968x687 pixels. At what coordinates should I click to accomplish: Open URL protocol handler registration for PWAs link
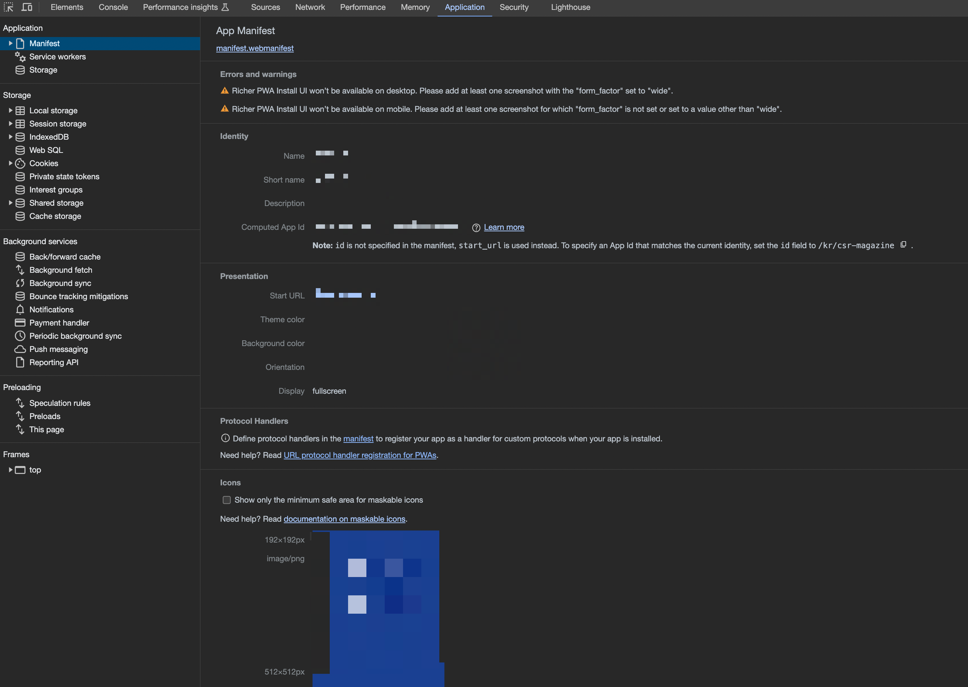360,455
